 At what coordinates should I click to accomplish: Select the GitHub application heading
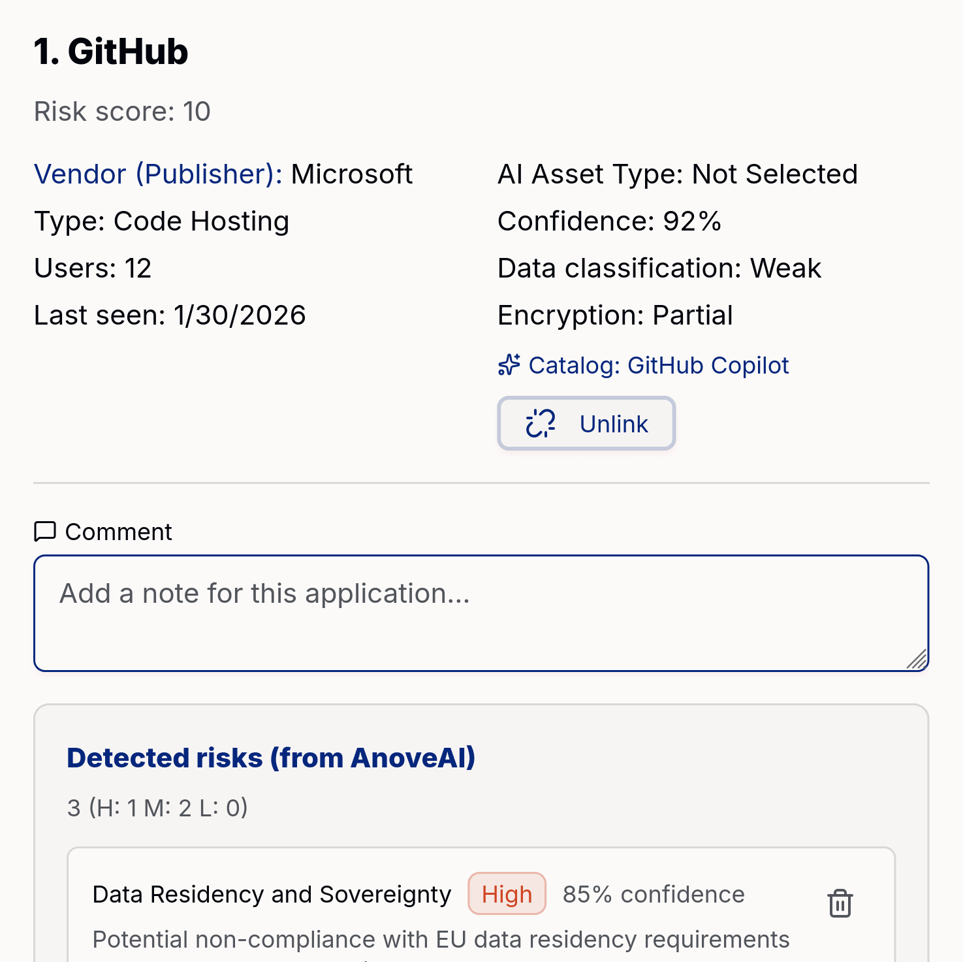point(111,52)
